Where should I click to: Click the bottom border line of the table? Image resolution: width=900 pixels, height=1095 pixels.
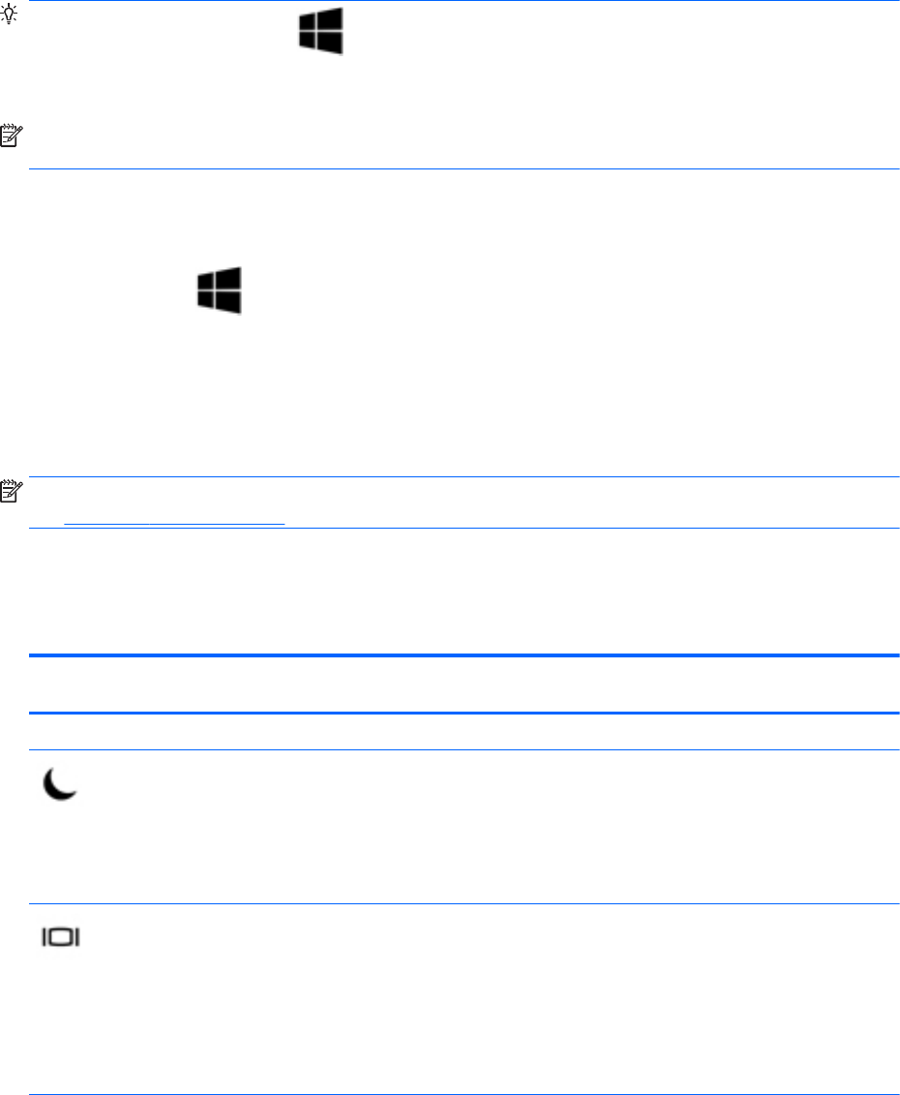point(464,1094)
